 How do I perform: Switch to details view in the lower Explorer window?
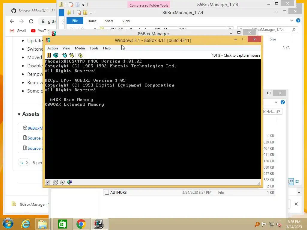coord(291,181)
